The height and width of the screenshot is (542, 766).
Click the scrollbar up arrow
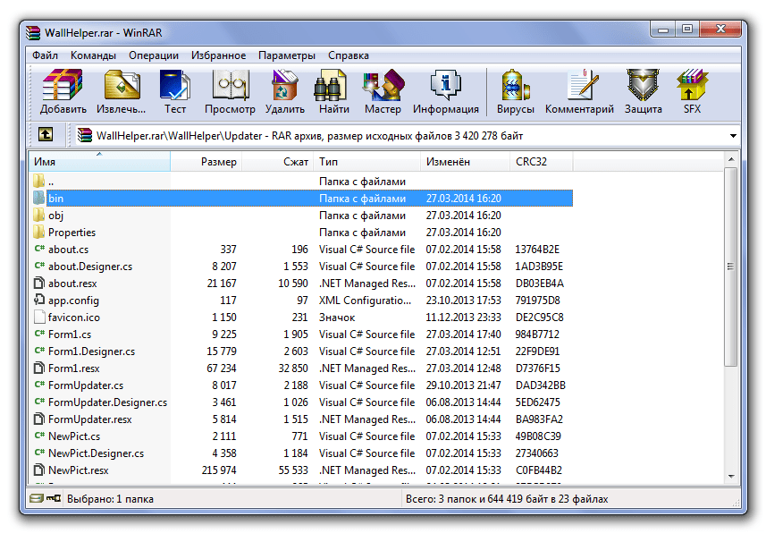(x=731, y=159)
